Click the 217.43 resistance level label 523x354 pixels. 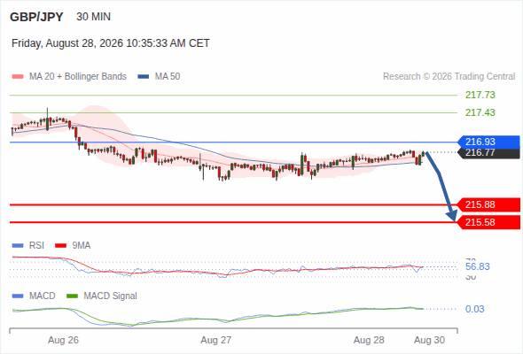[x=480, y=112]
